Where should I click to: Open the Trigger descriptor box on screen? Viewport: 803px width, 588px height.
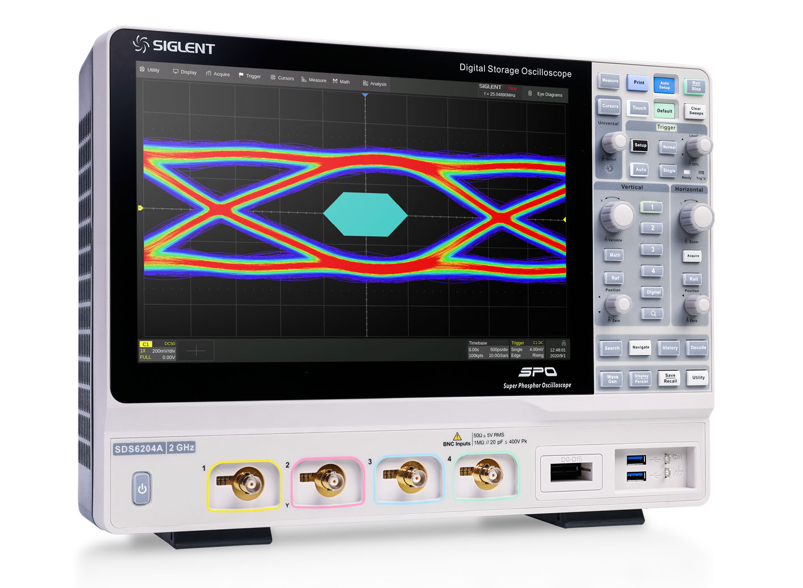[x=527, y=350]
